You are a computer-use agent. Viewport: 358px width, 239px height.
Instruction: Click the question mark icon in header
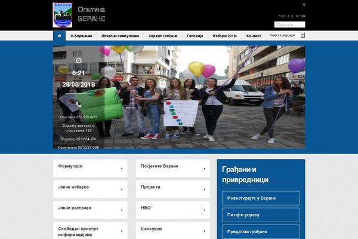304,5
